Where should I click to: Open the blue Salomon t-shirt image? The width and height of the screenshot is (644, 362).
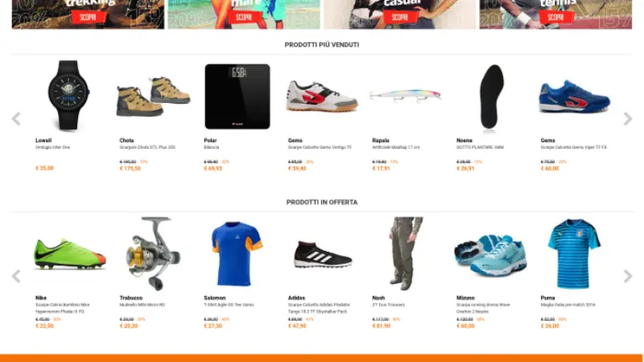[237, 253]
